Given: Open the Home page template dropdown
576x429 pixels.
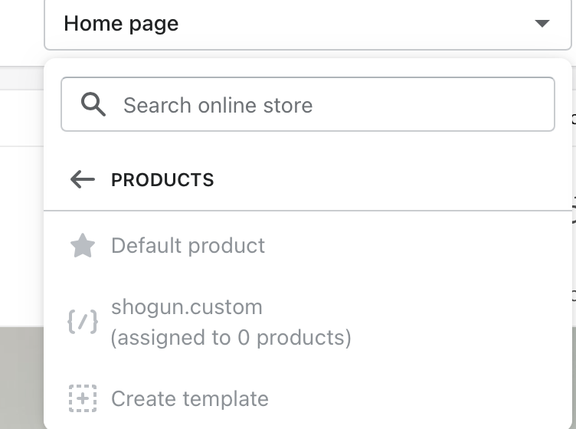Looking at the screenshot, I should click(306, 24).
